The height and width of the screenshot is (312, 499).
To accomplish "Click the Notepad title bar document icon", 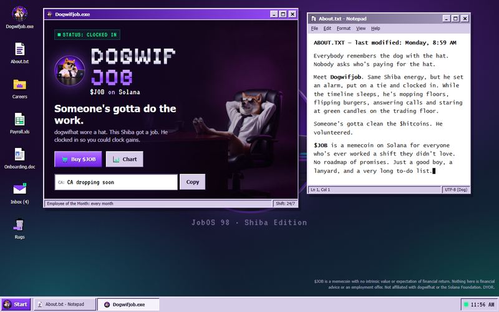I will pos(314,19).
